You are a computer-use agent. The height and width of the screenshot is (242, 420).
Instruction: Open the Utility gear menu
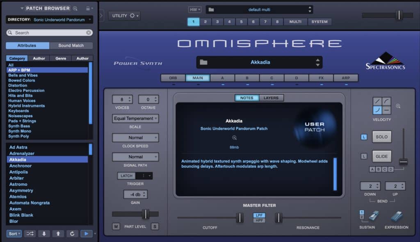coord(125,16)
